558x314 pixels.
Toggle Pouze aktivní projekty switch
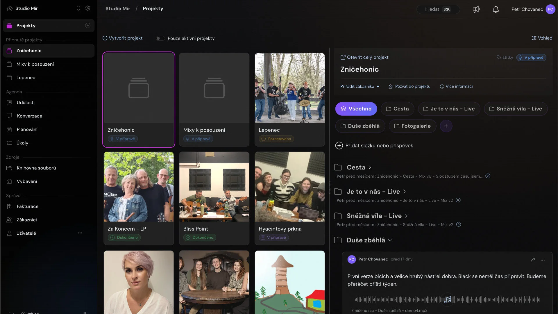click(160, 38)
